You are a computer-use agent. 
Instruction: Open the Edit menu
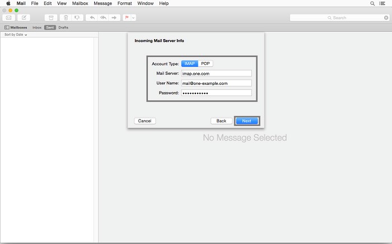[x=48, y=3]
